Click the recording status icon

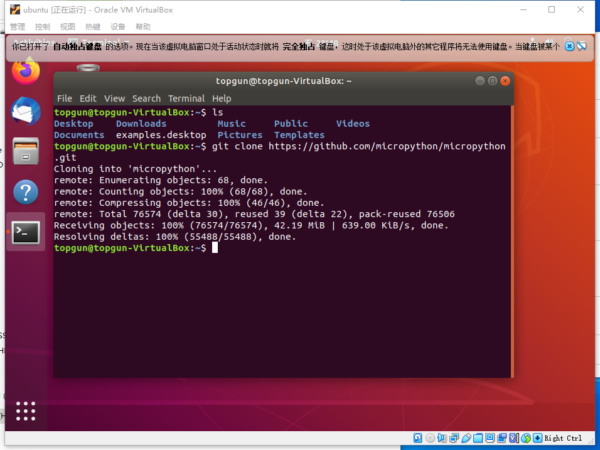501,437
